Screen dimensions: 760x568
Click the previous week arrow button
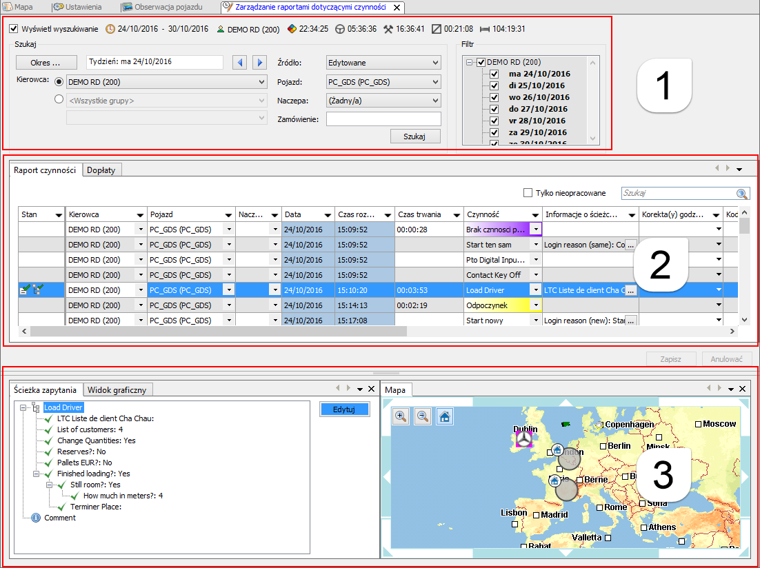coord(240,63)
